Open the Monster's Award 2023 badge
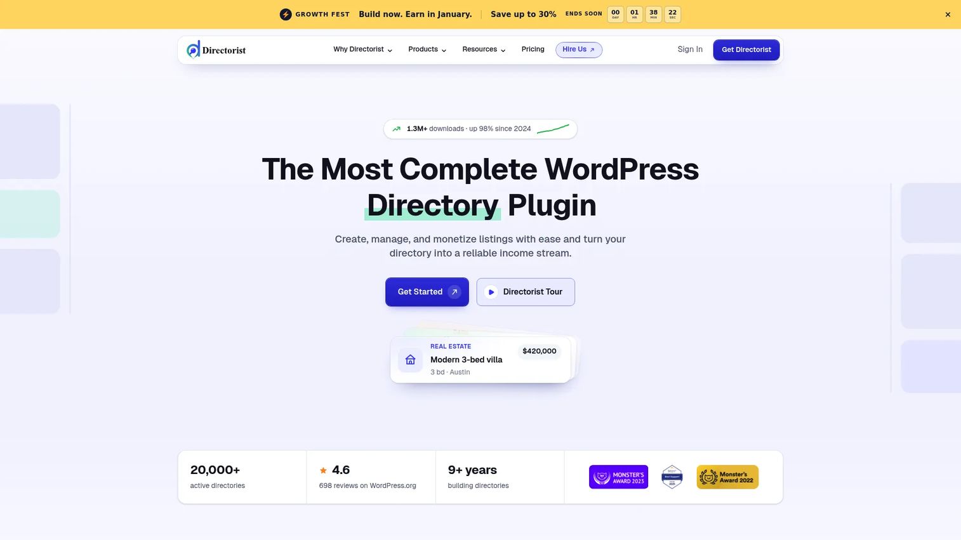Screen dimensions: 961x540 [x=618, y=477]
